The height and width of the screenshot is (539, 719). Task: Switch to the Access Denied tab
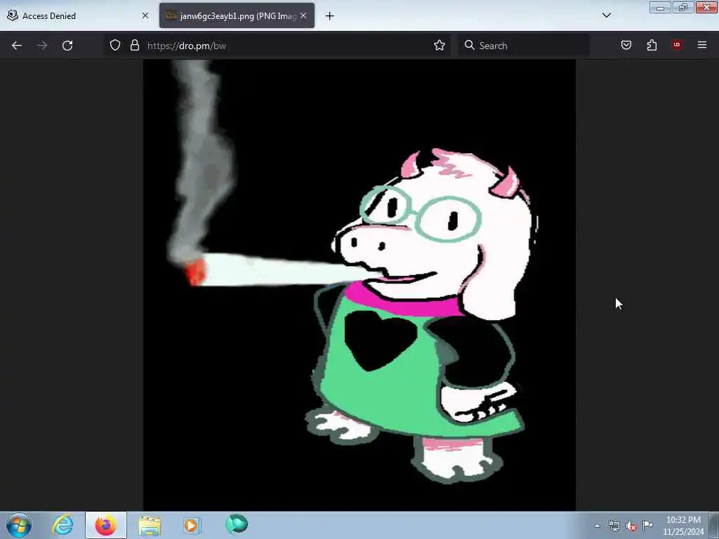79,15
